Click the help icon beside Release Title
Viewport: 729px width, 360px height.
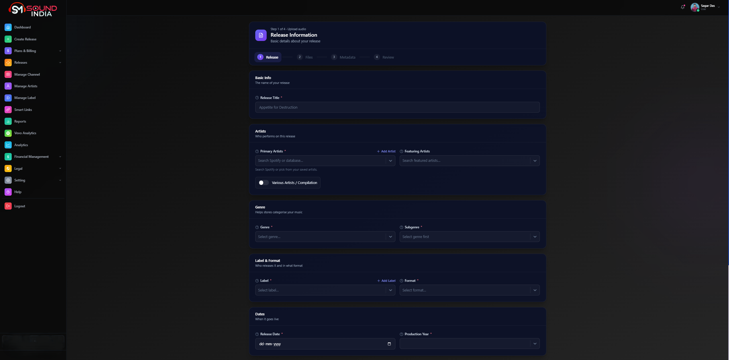pyautogui.click(x=257, y=98)
